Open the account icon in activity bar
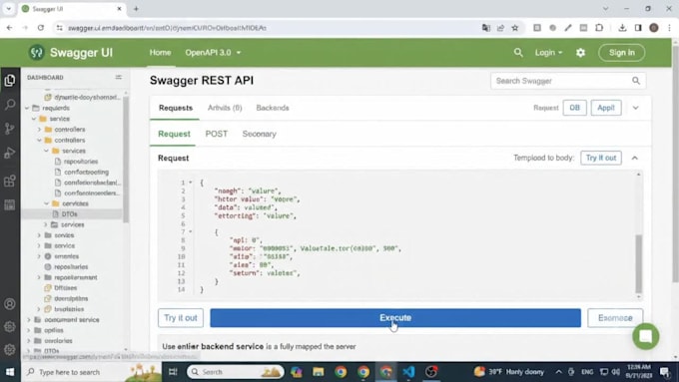679x382 pixels. click(x=10, y=304)
